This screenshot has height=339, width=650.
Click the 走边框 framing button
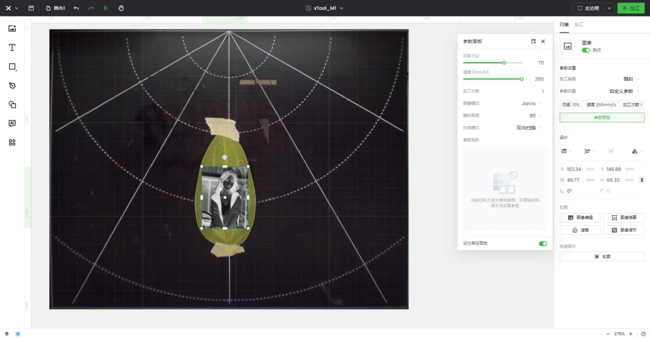[x=589, y=8]
